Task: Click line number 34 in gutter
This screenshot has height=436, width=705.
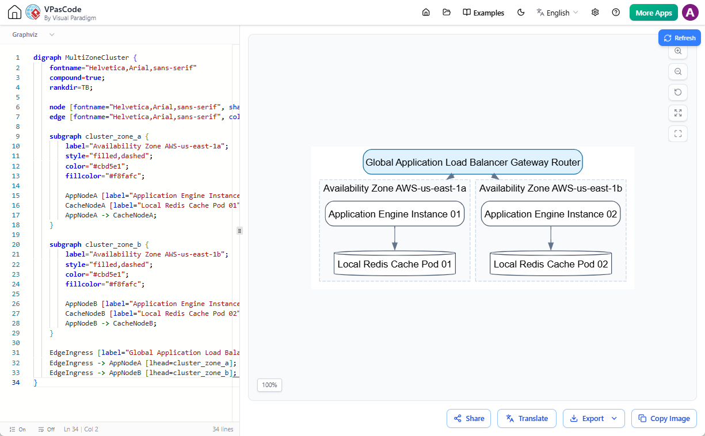Action: point(16,383)
